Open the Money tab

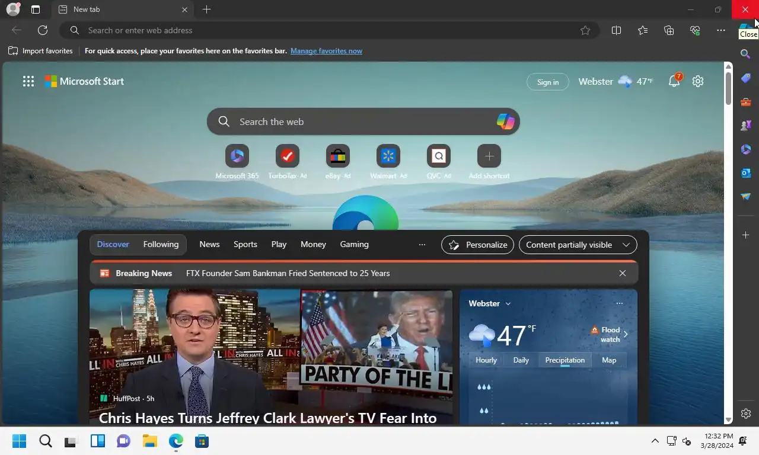click(313, 245)
